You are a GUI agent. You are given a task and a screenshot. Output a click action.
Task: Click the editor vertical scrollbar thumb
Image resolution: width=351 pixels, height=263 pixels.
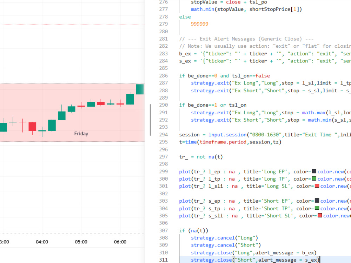(151, 120)
